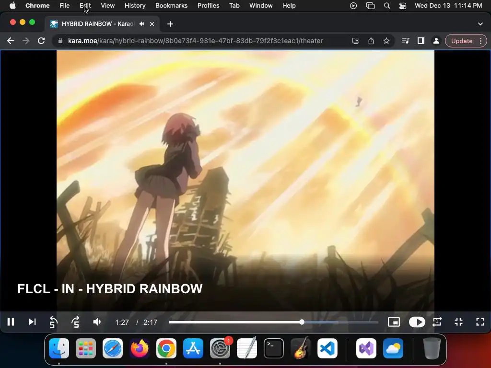The image size is (491, 368).
Task: Open System Settings from the dock
Action: (220, 348)
